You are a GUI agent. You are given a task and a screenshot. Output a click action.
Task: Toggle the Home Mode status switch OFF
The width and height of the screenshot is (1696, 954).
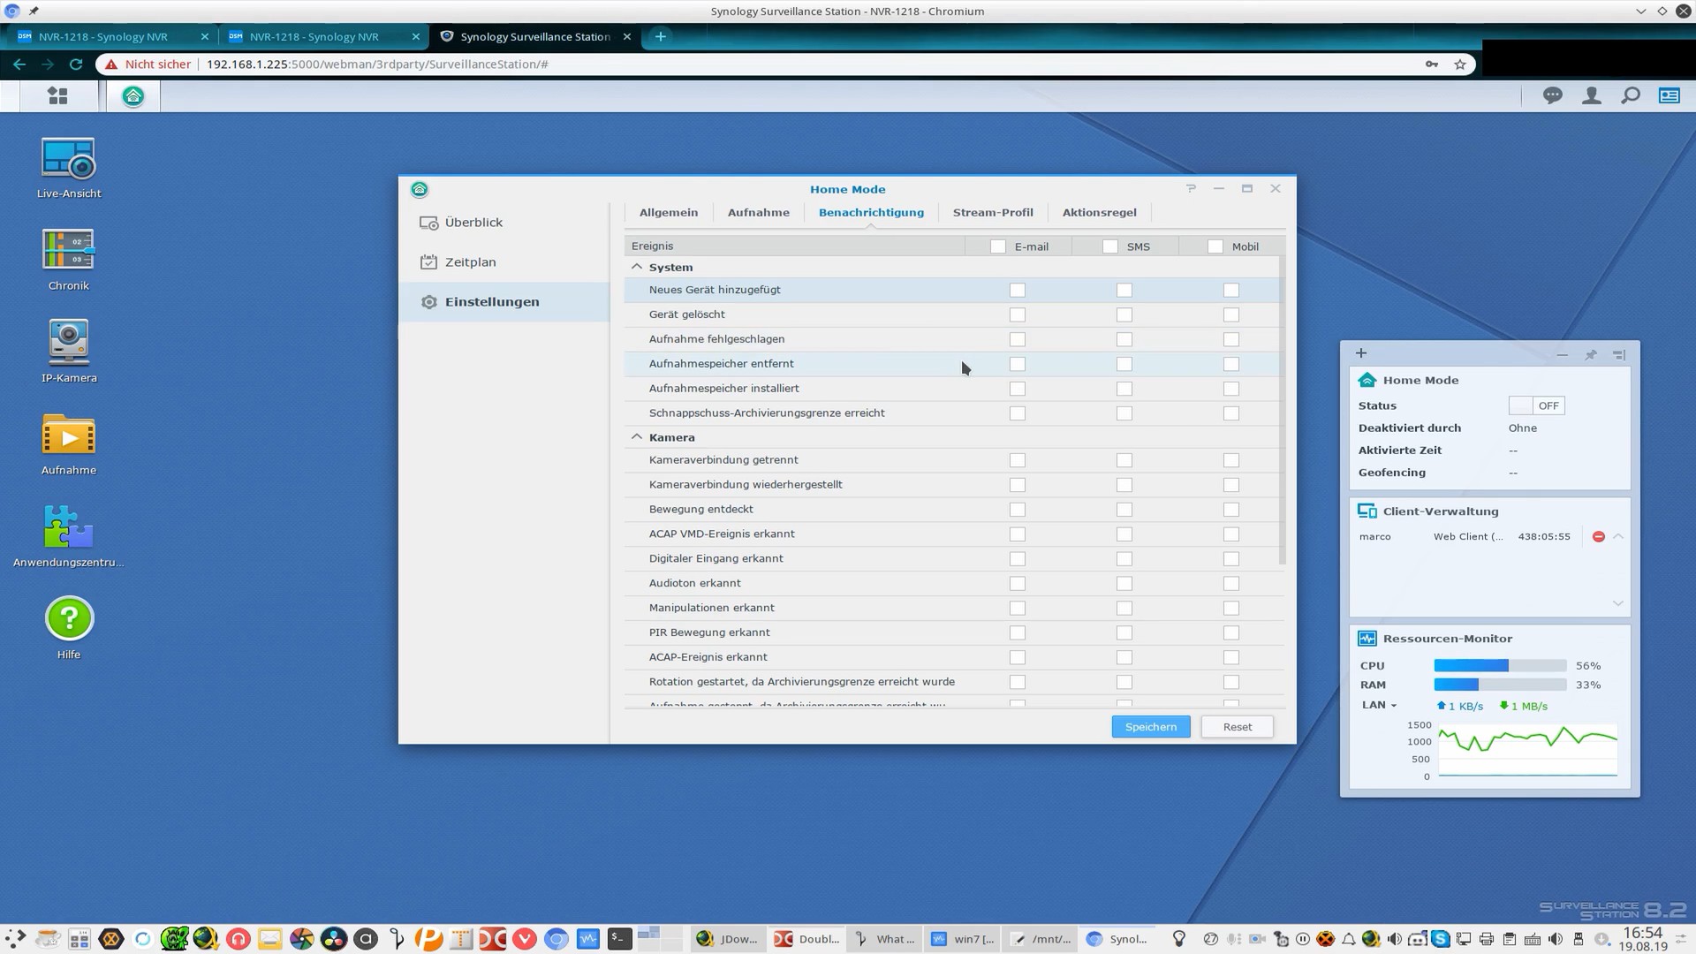coord(1536,405)
